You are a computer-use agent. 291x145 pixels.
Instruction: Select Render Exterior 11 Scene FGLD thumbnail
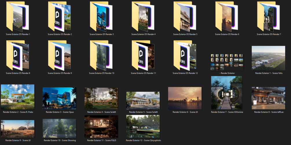pyautogui.click(x=101, y=127)
